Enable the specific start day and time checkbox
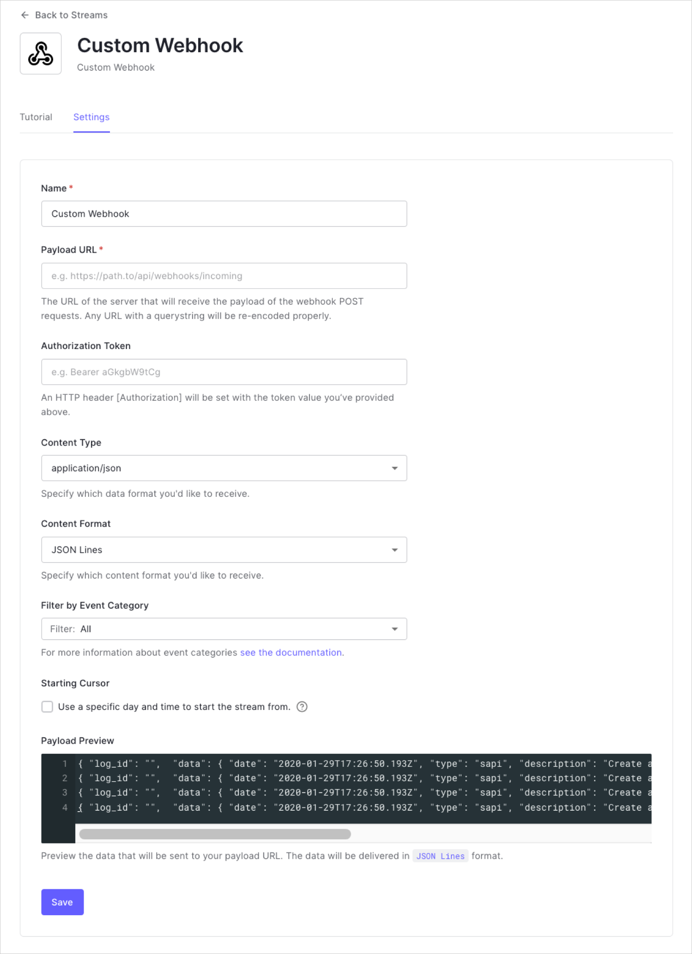 tap(47, 707)
